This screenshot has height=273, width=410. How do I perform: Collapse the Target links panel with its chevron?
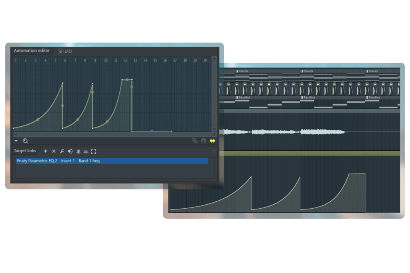coord(214,151)
